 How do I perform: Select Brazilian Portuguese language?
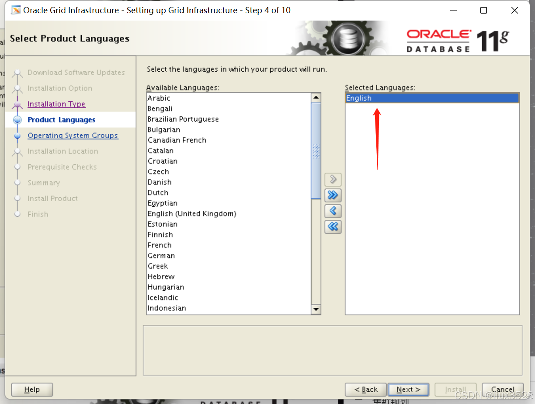(229, 119)
